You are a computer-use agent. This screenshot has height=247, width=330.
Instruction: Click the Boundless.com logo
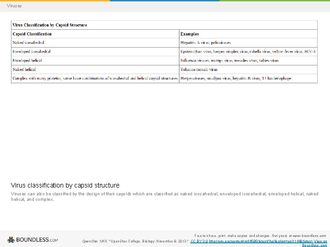pyautogui.click(x=33, y=240)
